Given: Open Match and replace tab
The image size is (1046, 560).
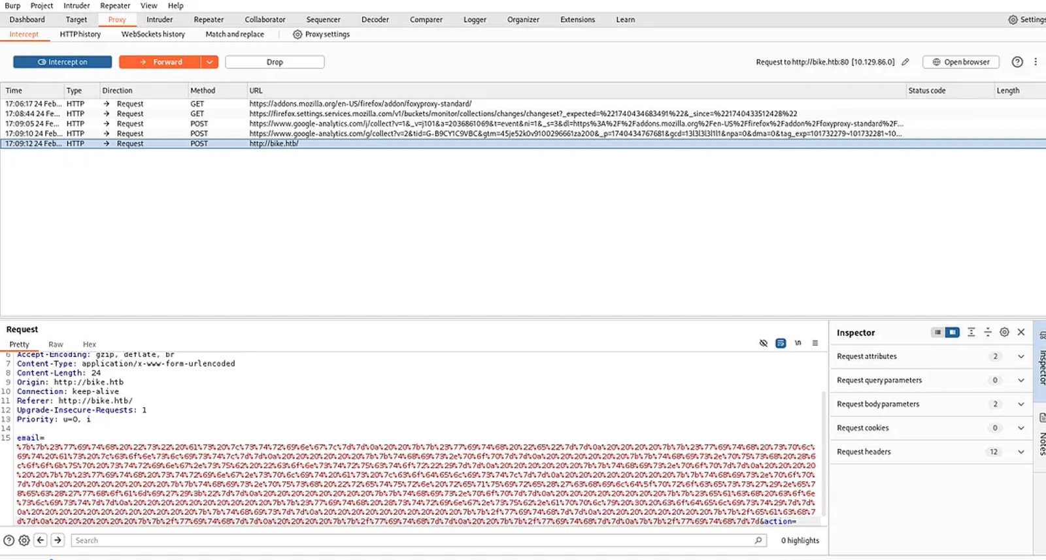Looking at the screenshot, I should point(235,35).
